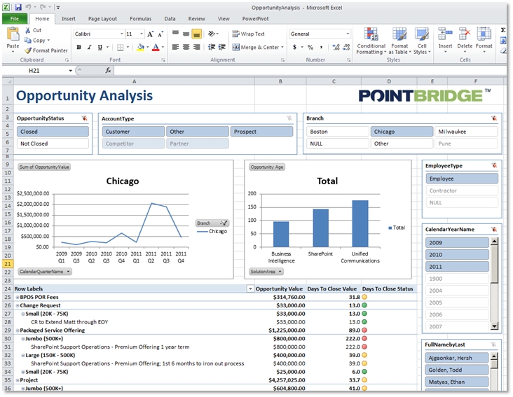
Task: Select Boston in the Branch slicer
Action: [337, 132]
